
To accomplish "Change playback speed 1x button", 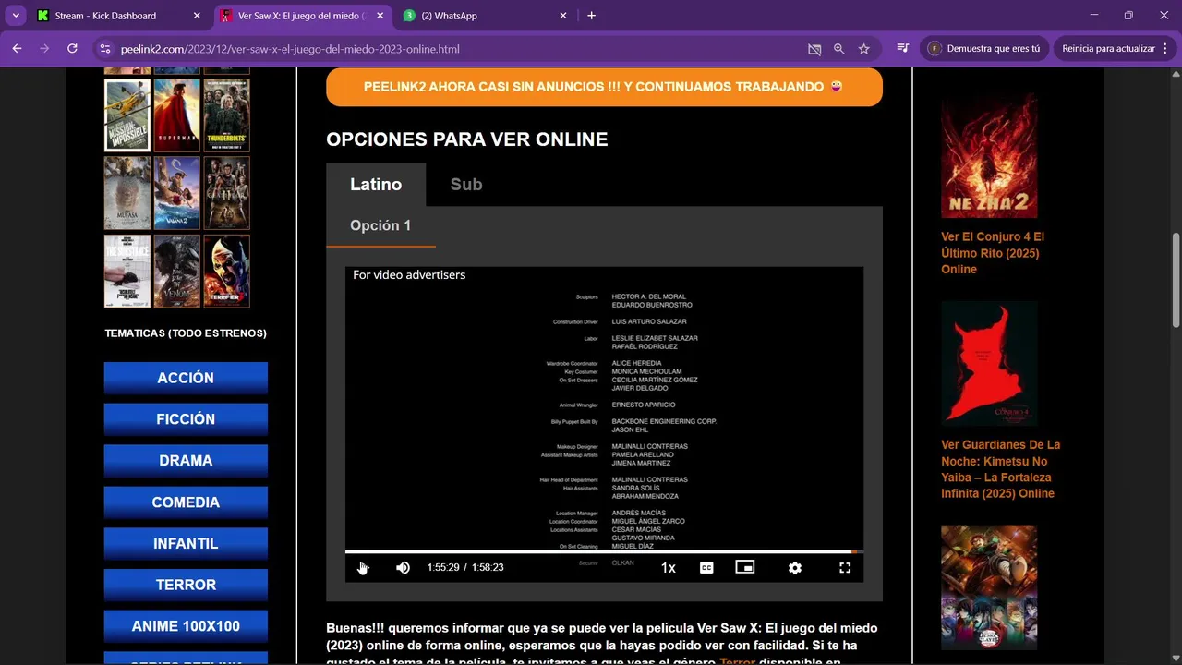I will (669, 568).
